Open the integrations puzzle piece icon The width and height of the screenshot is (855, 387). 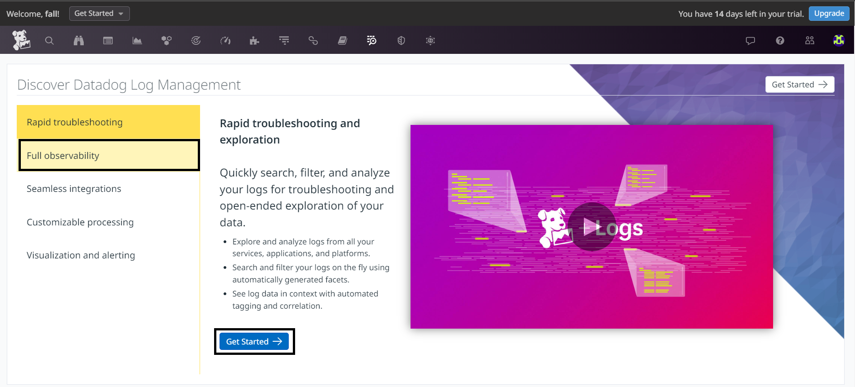coord(254,41)
